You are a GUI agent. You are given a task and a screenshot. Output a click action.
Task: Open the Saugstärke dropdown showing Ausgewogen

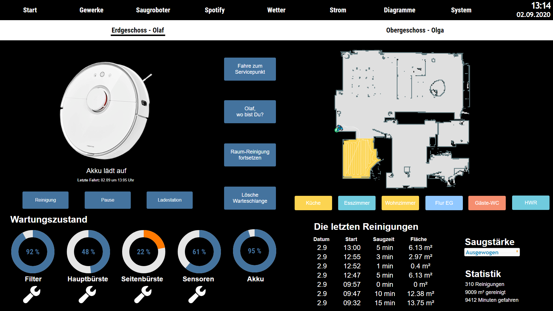492,252
